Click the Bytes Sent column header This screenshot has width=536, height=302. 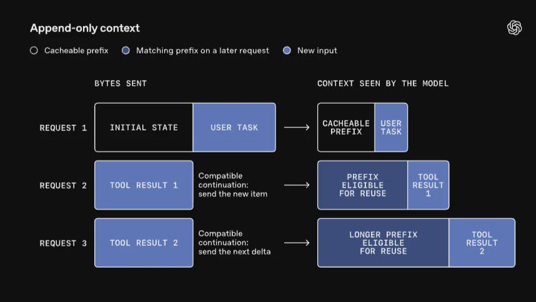[x=121, y=83]
